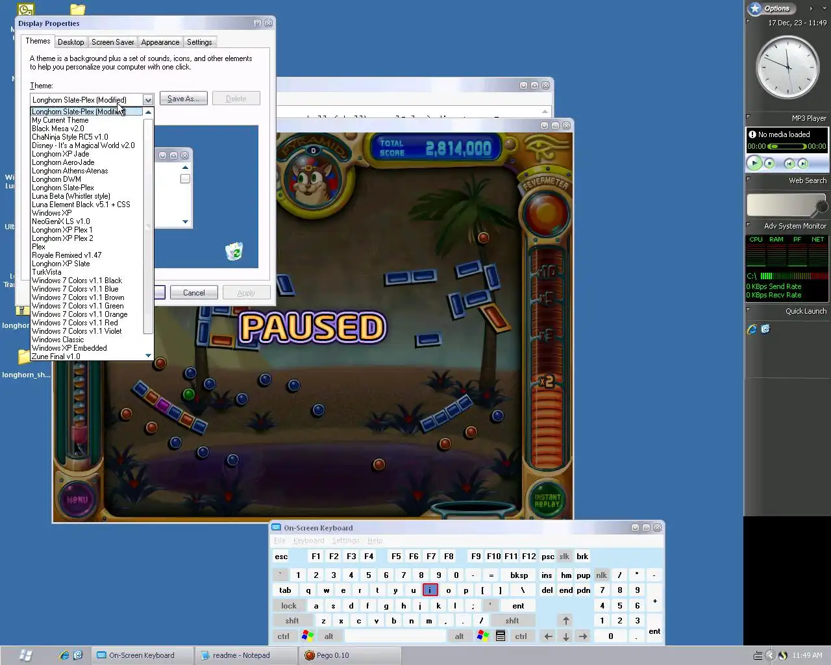Click the left Windows logo key on keyboard

308,636
